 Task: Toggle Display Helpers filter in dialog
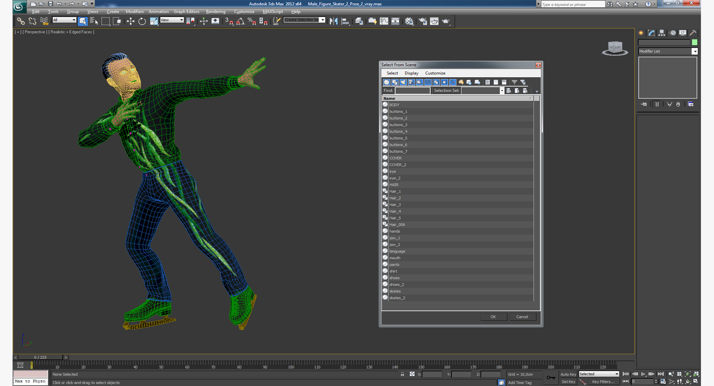point(419,82)
